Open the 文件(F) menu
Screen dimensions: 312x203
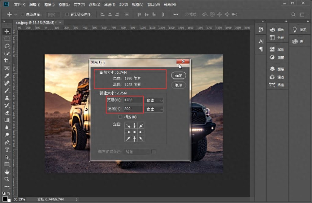click(x=20, y=4)
